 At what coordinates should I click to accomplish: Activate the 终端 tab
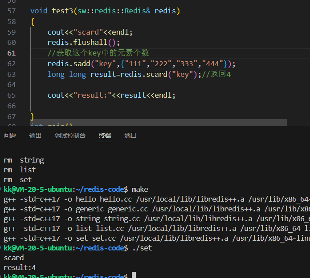coord(105,135)
